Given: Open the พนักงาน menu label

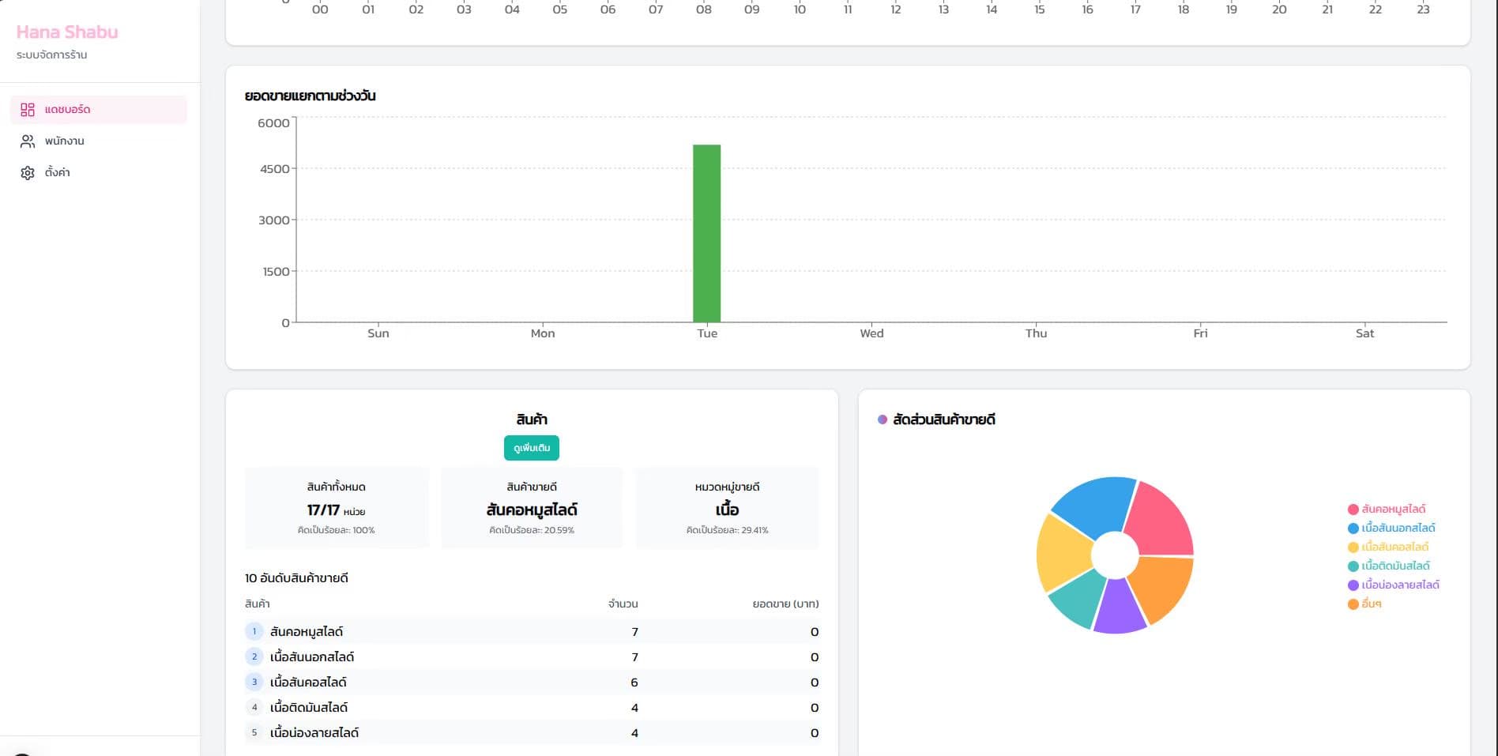Looking at the screenshot, I should click(65, 141).
